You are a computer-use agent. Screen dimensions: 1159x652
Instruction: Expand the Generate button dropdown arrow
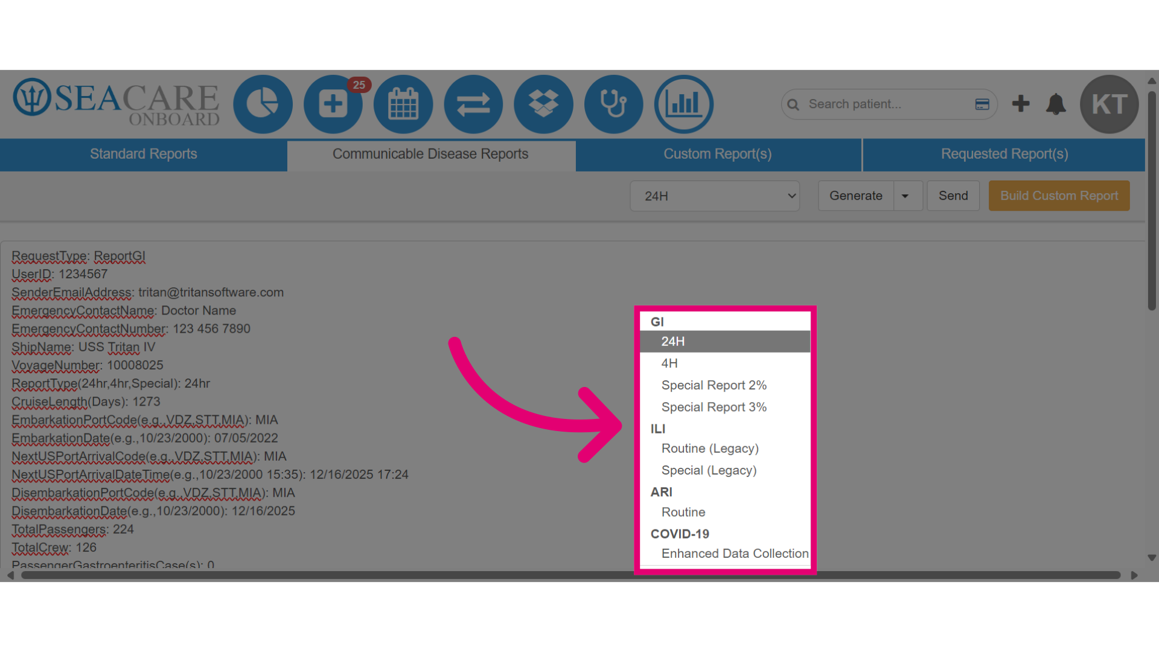pyautogui.click(x=908, y=196)
